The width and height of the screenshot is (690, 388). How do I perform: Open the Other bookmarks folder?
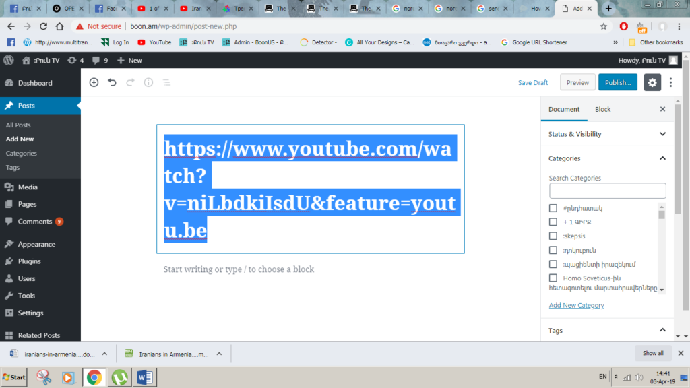pos(656,42)
